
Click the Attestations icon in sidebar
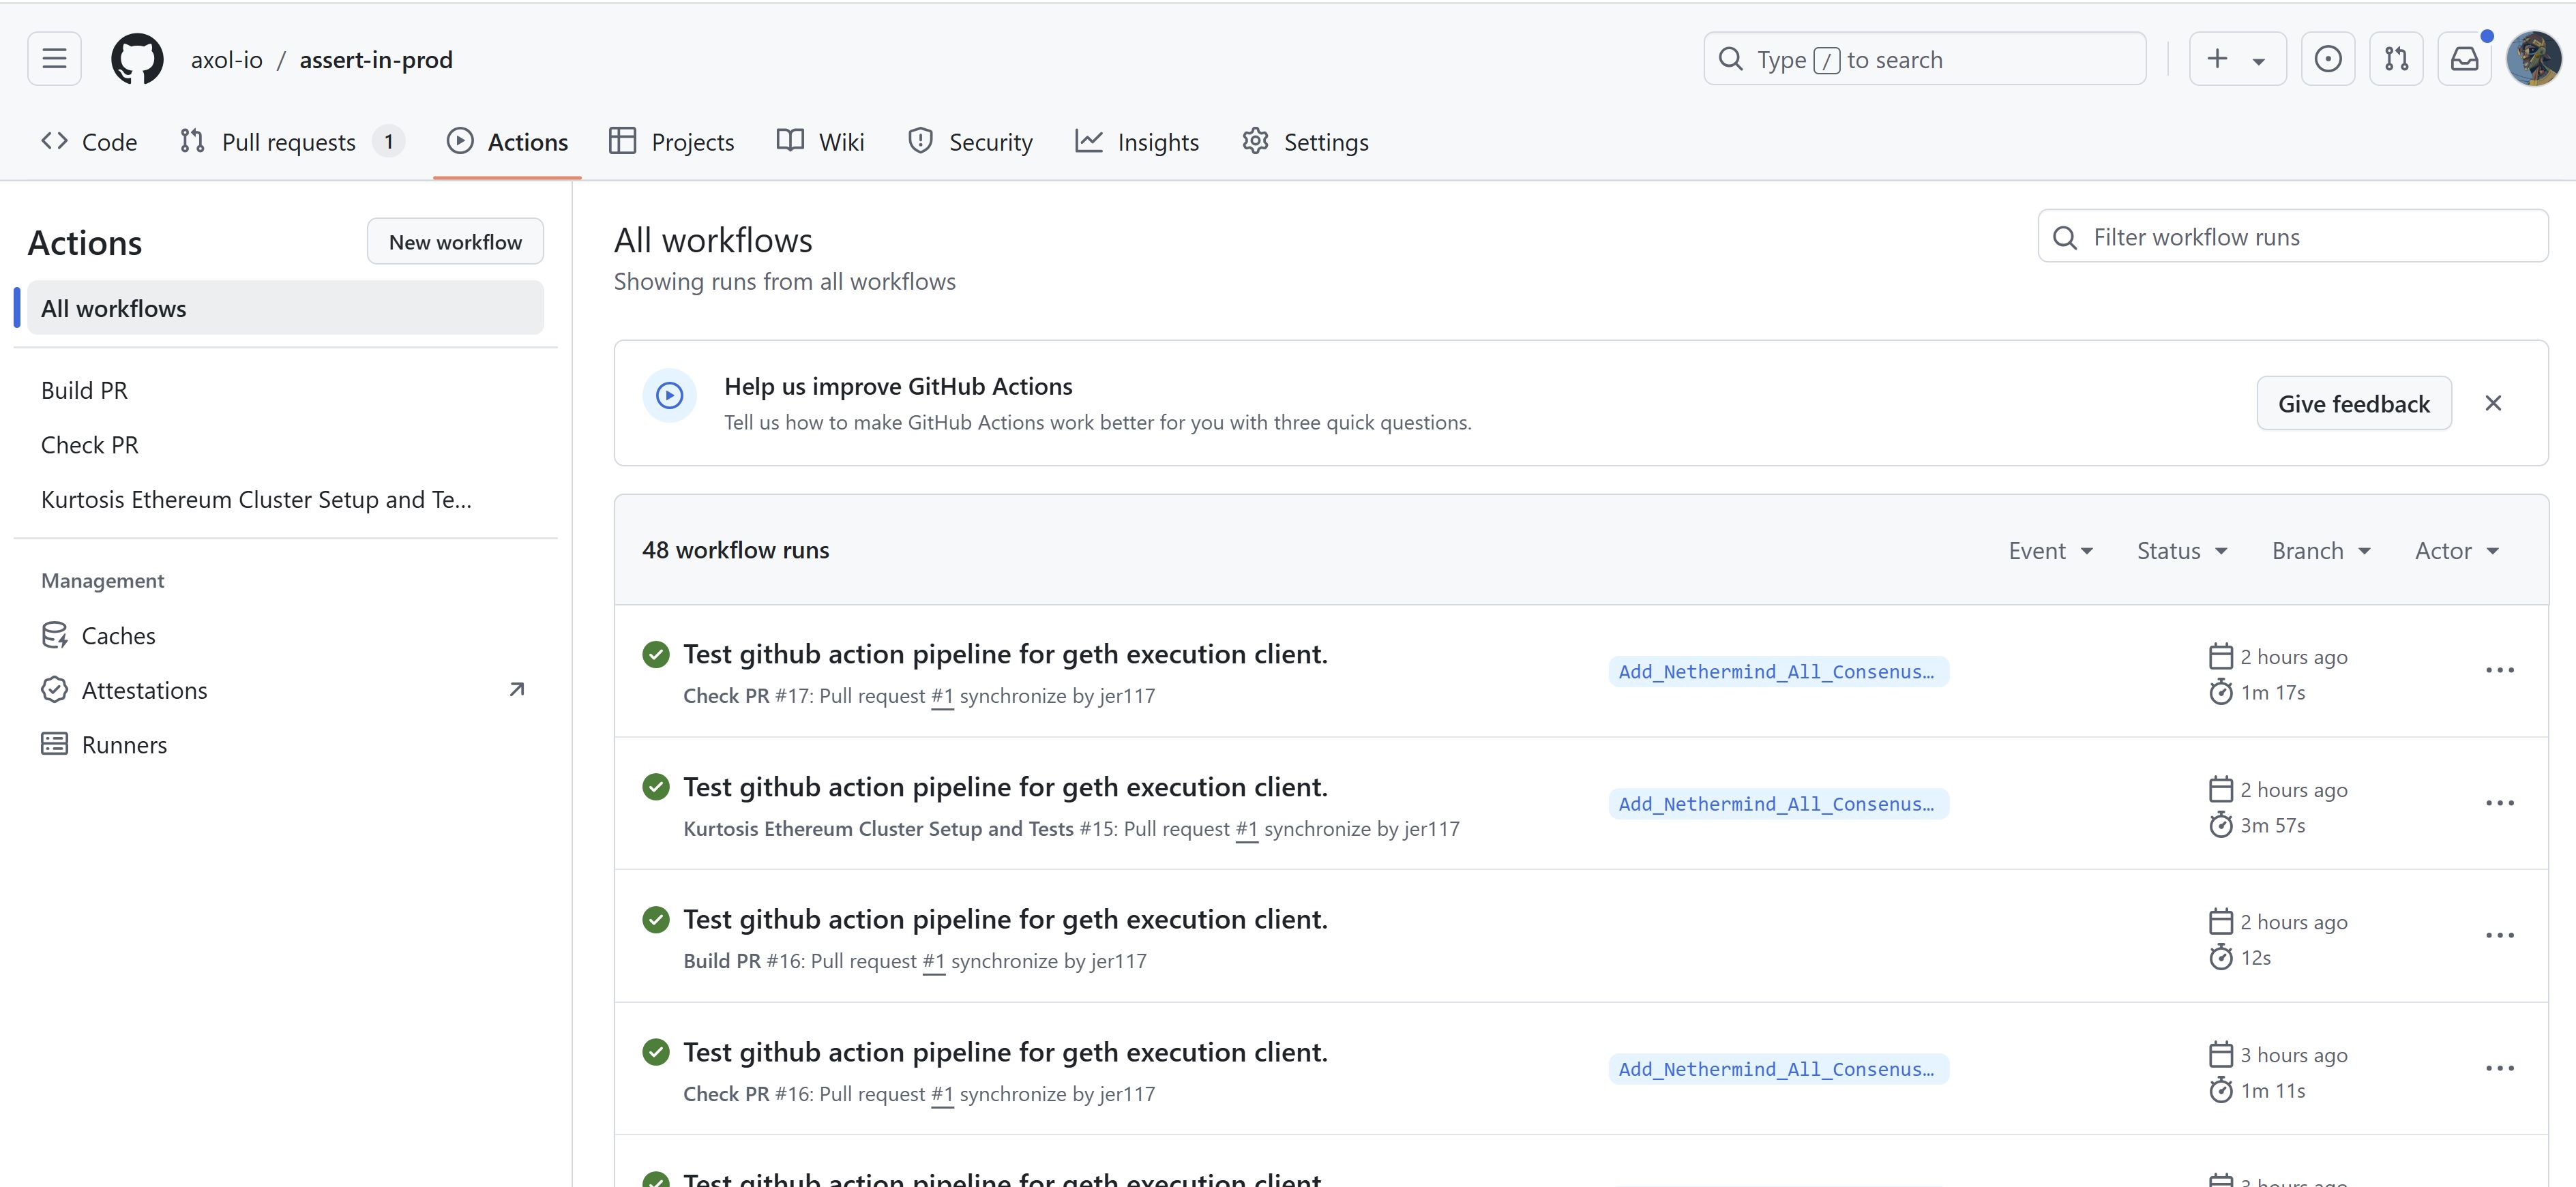56,689
